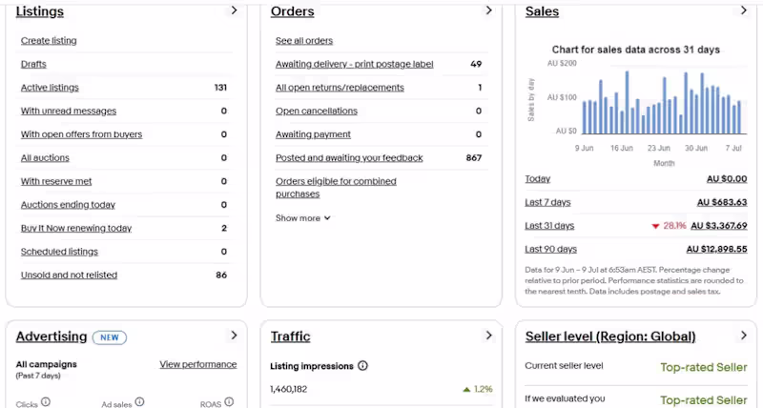Open Listings panel via its chevron arrow
This screenshot has height=408, width=763.
(234, 10)
